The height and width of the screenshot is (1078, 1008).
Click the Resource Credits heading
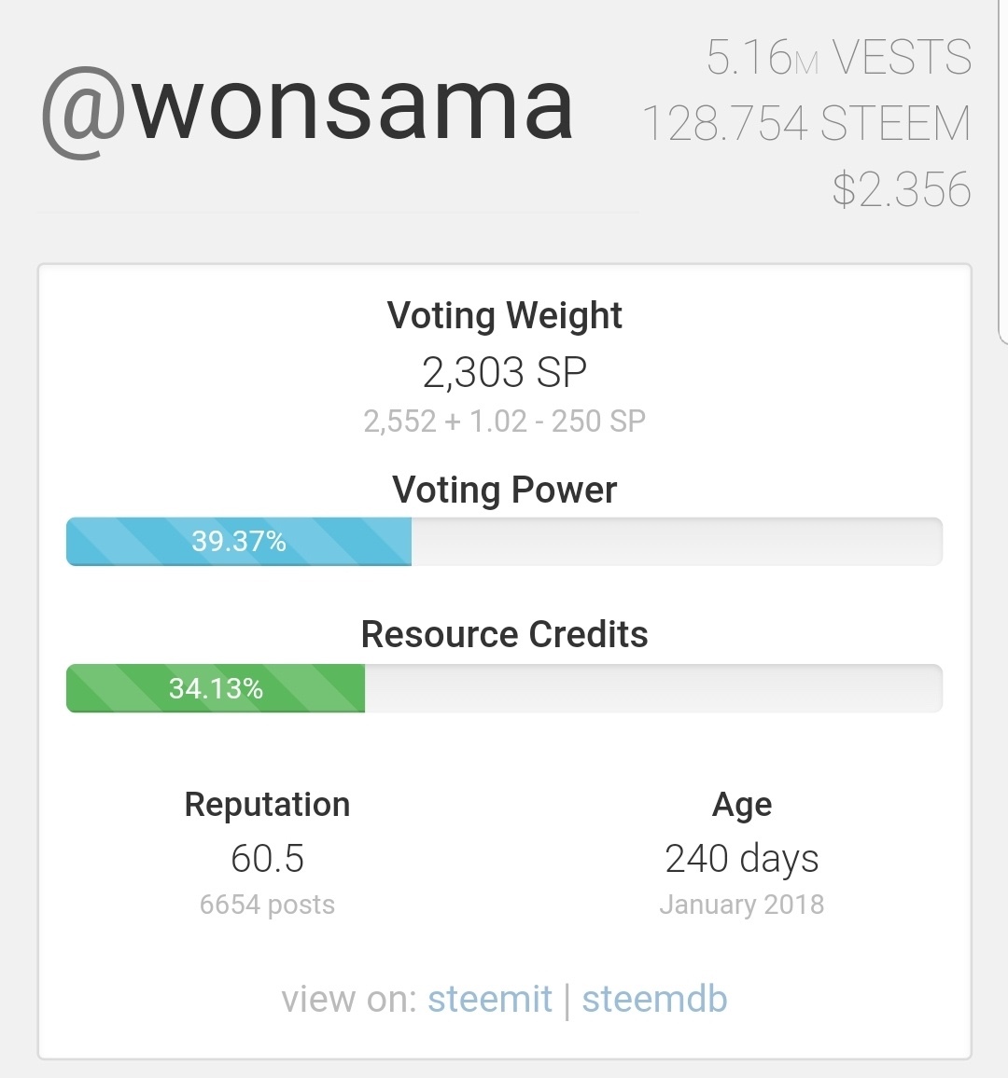504,635
